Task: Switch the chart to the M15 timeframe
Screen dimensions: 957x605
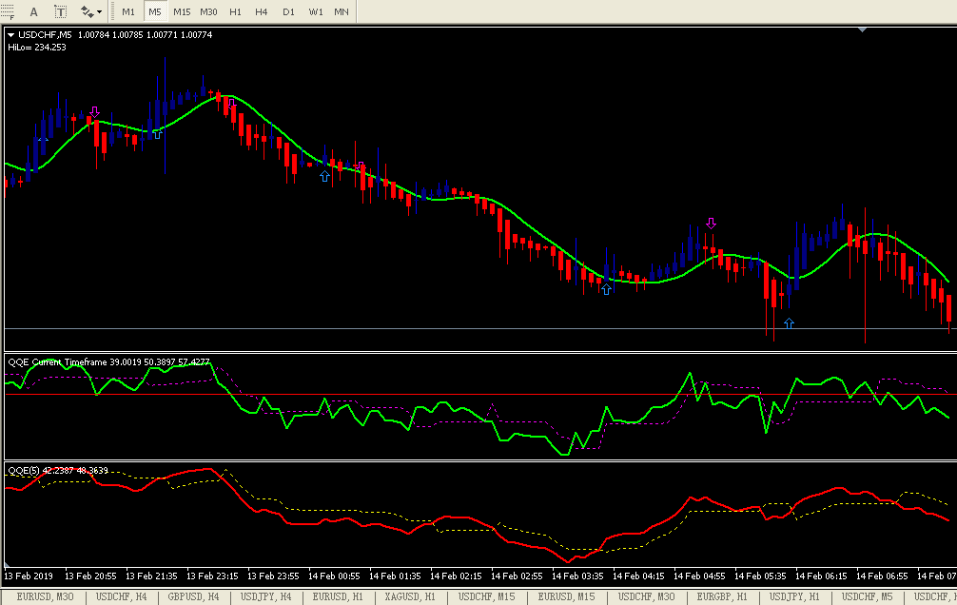Action: coord(182,11)
